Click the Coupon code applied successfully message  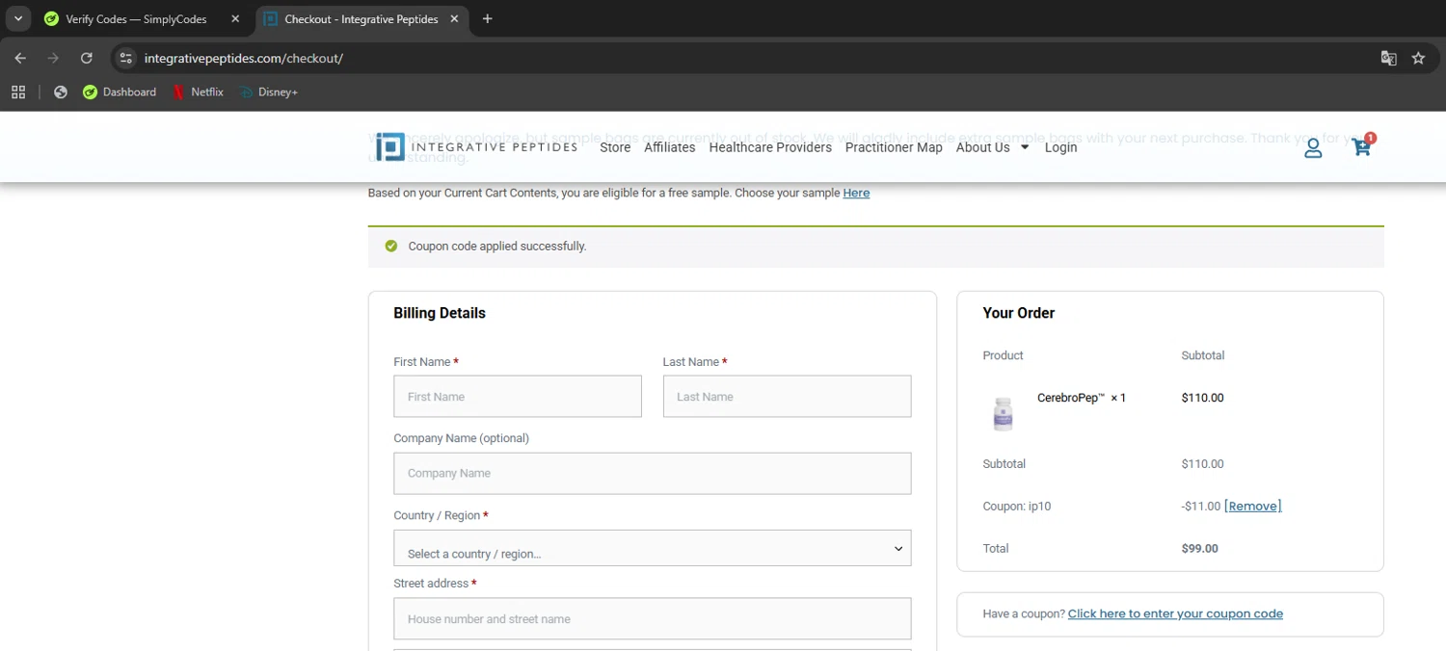[497, 247]
